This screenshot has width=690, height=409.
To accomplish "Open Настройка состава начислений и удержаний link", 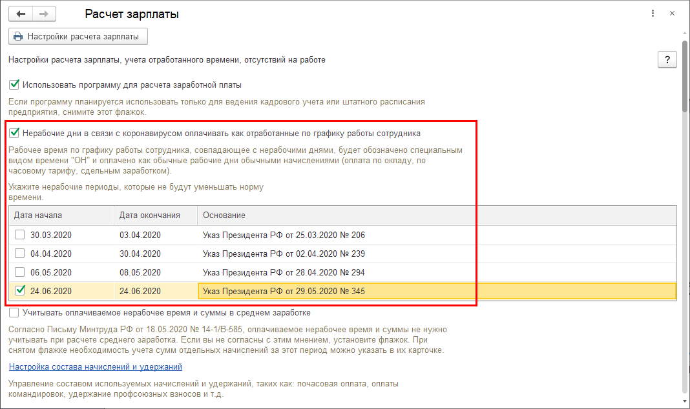I will tap(96, 367).
